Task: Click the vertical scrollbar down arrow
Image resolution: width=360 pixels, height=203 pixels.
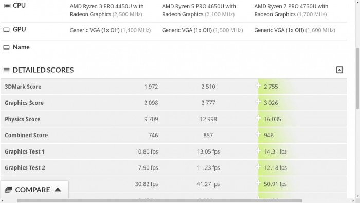Action: tap(357, 196)
